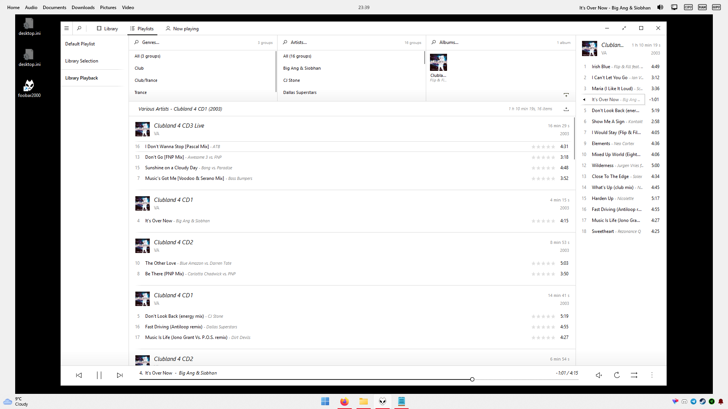
Task: Switch to the Library tab
Action: (x=107, y=29)
